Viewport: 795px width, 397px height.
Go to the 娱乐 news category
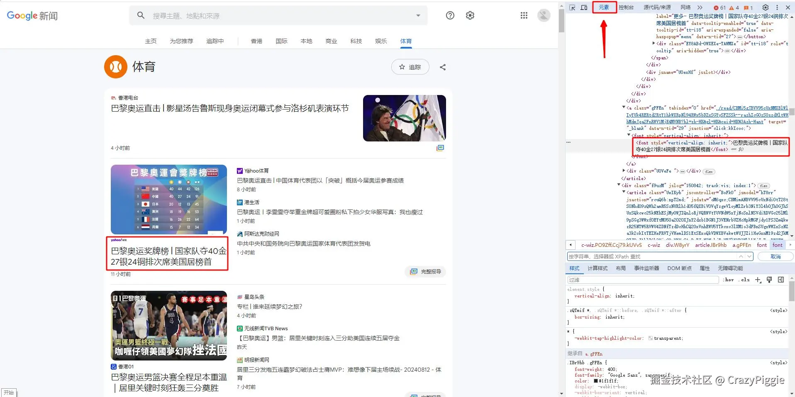click(381, 41)
